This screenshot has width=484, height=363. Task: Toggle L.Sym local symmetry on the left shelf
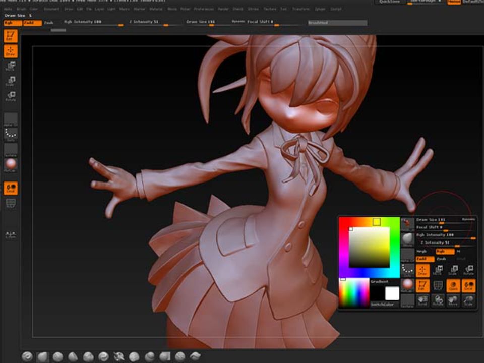pyautogui.click(x=11, y=235)
